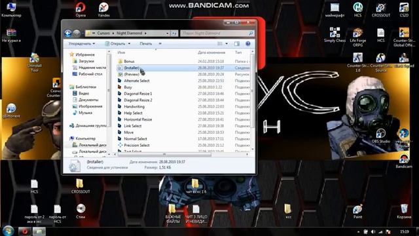419x236 pixels.
Task: Open the Упорядочить dropdown menu
Action: click(x=81, y=44)
